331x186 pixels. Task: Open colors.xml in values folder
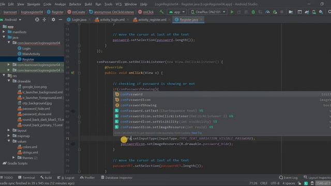click(29, 147)
